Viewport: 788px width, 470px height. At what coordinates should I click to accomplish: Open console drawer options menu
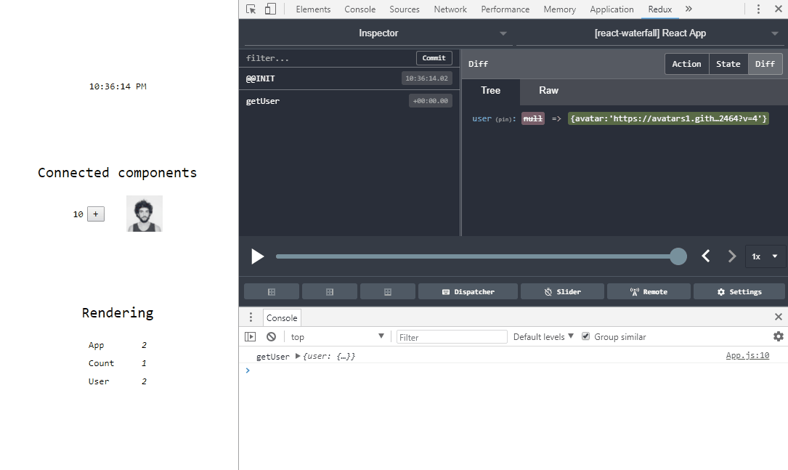(251, 317)
